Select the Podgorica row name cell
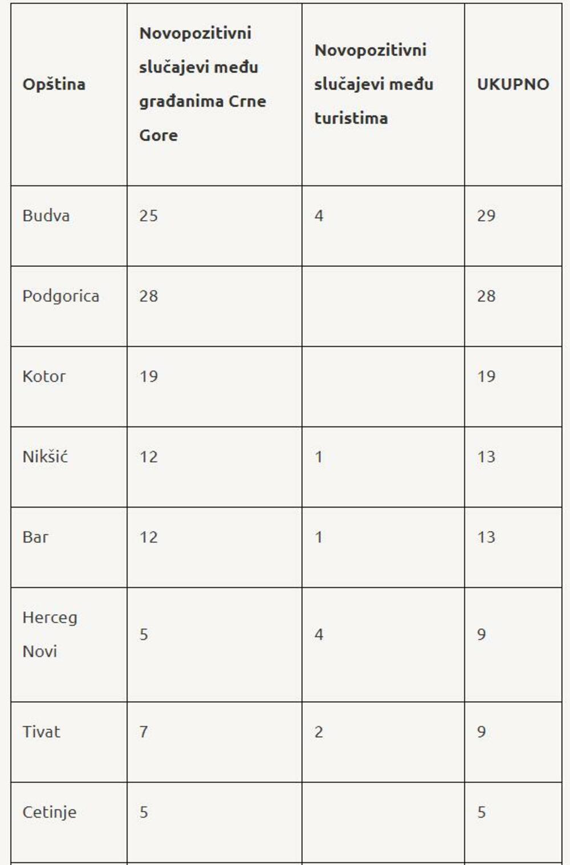 60,297
